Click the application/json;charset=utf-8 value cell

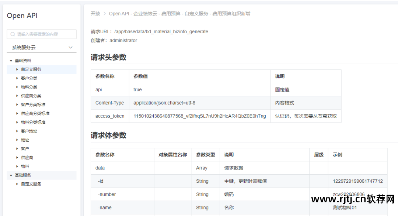(200, 103)
